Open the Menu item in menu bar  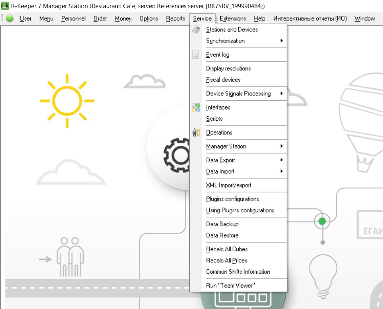click(47, 18)
